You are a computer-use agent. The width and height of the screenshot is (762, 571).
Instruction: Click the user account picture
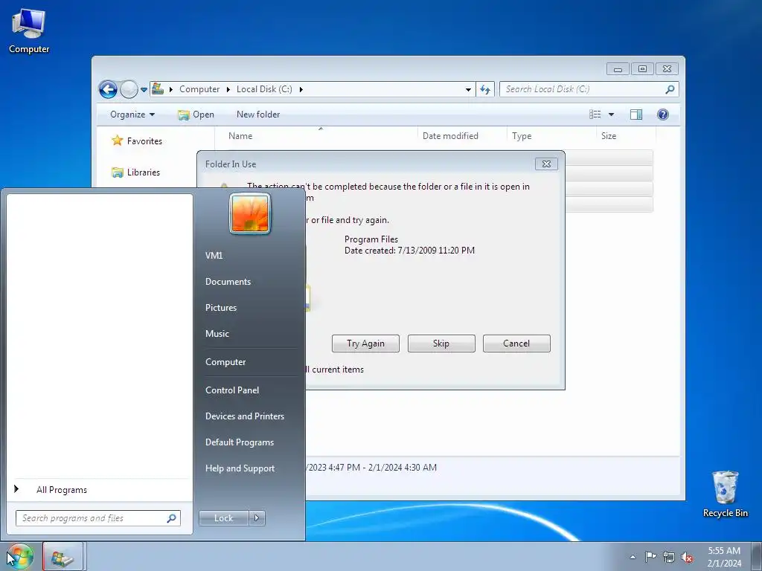point(250,213)
